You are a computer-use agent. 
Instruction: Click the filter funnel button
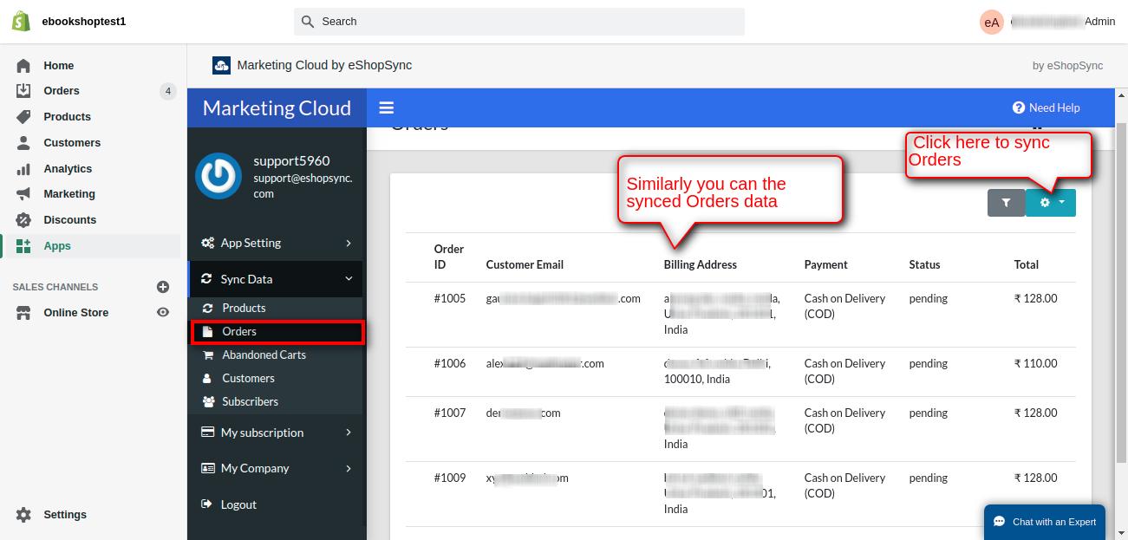(x=1006, y=203)
